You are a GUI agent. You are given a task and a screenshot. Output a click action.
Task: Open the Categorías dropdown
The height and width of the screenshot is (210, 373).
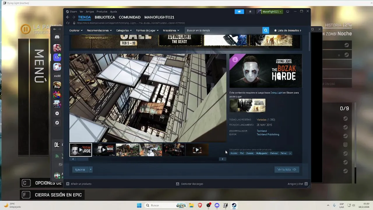click(x=124, y=30)
